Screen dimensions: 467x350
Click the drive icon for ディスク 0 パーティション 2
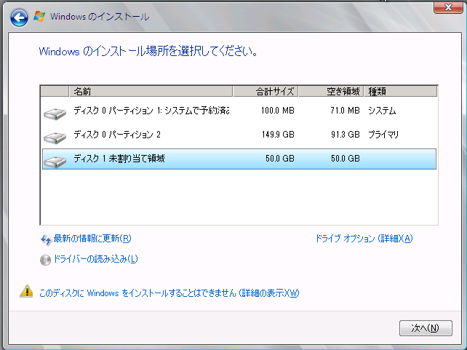pos(55,137)
